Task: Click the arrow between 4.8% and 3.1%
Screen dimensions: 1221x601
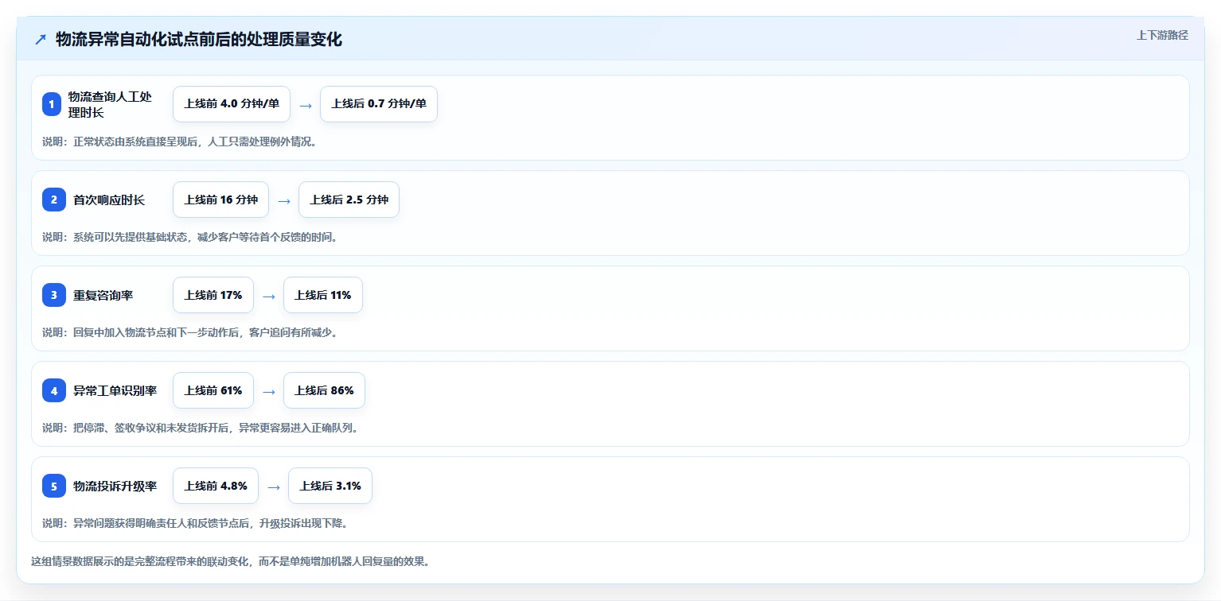Action: pos(274,487)
